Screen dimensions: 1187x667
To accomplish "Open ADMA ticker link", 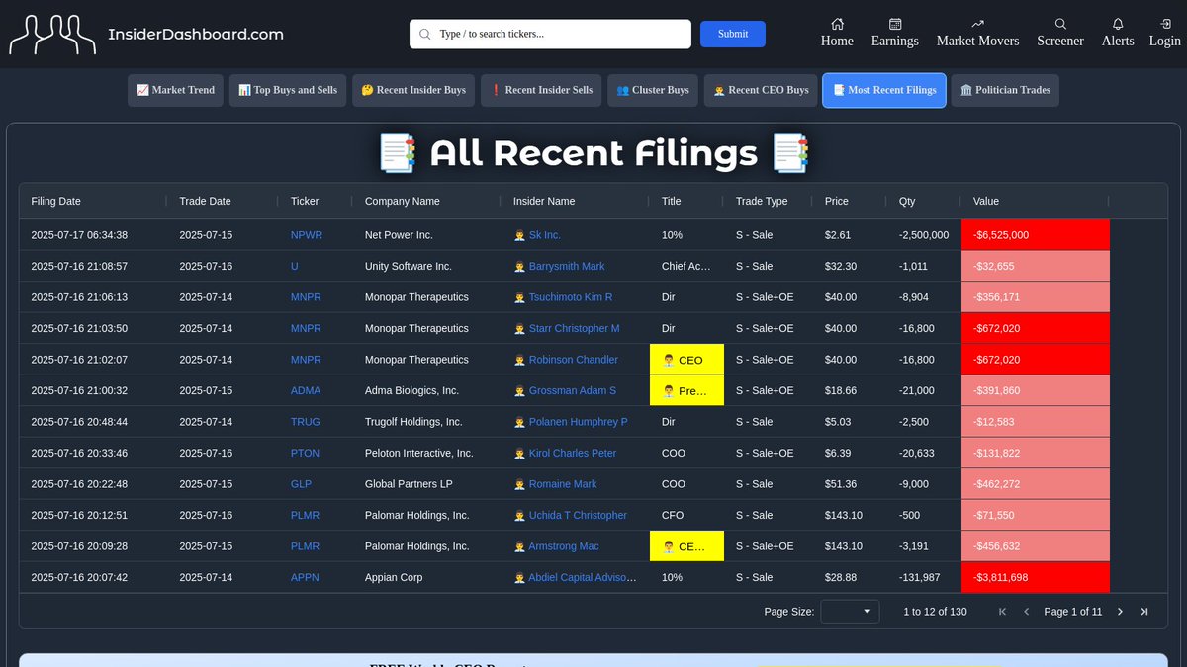I will [x=306, y=390].
